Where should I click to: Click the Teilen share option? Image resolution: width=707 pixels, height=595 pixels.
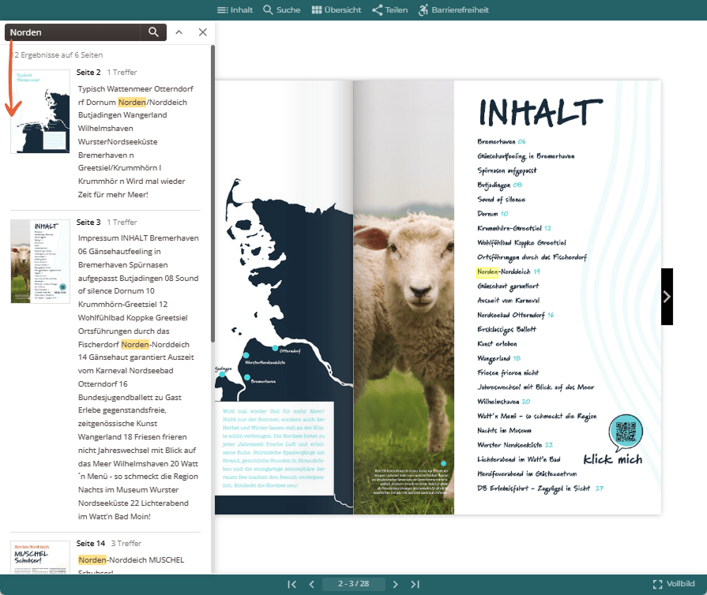(x=390, y=10)
